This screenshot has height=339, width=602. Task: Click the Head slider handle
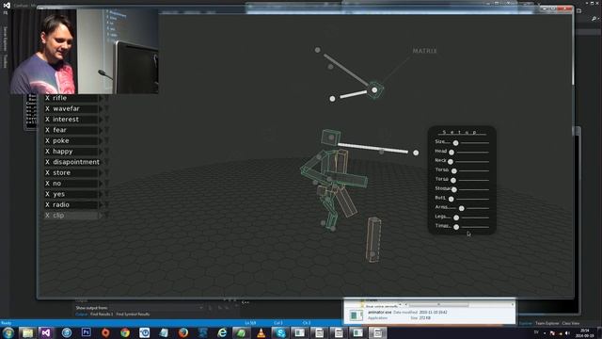pyautogui.click(x=451, y=153)
